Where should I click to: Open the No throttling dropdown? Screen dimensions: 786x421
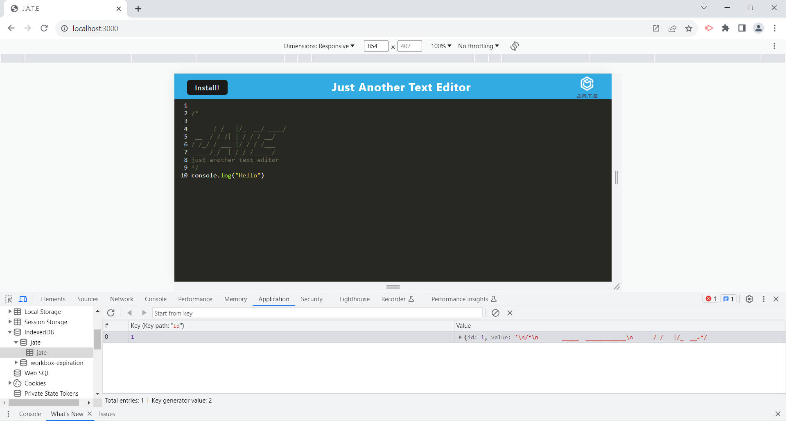(478, 46)
